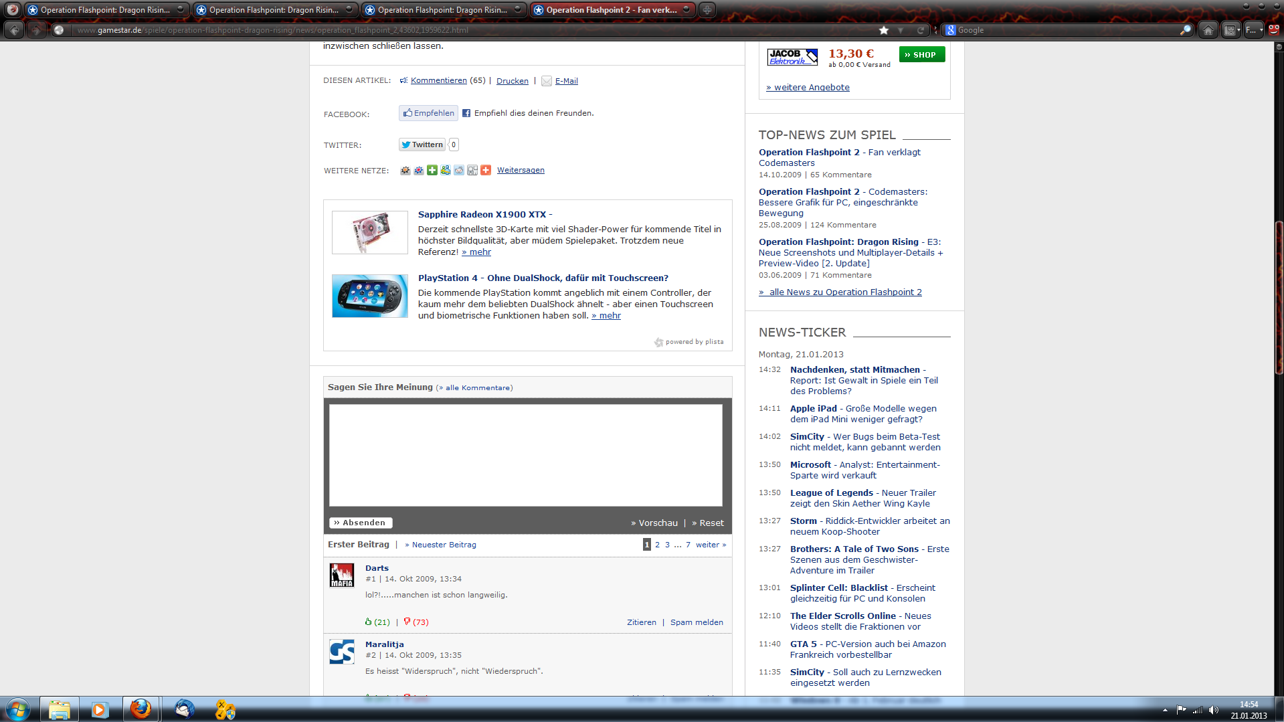Screen dimensions: 1284x722
Task: Open the 'weitere Angebote' link
Action: click(808, 88)
